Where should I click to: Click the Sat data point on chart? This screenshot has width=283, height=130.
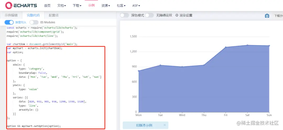247,45
